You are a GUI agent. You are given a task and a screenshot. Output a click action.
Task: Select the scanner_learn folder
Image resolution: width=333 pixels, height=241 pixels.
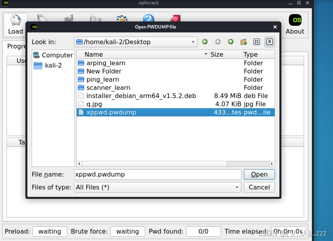click(175, 88)
